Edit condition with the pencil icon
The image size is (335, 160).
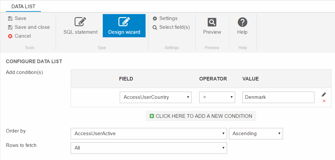(x=324, y=95)
